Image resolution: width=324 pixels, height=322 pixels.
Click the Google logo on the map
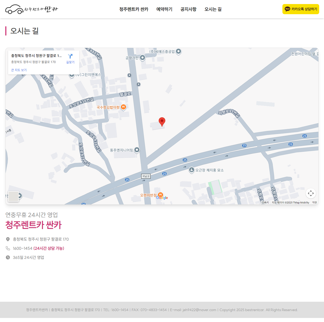pyautogui.click(x=162, y=197)
